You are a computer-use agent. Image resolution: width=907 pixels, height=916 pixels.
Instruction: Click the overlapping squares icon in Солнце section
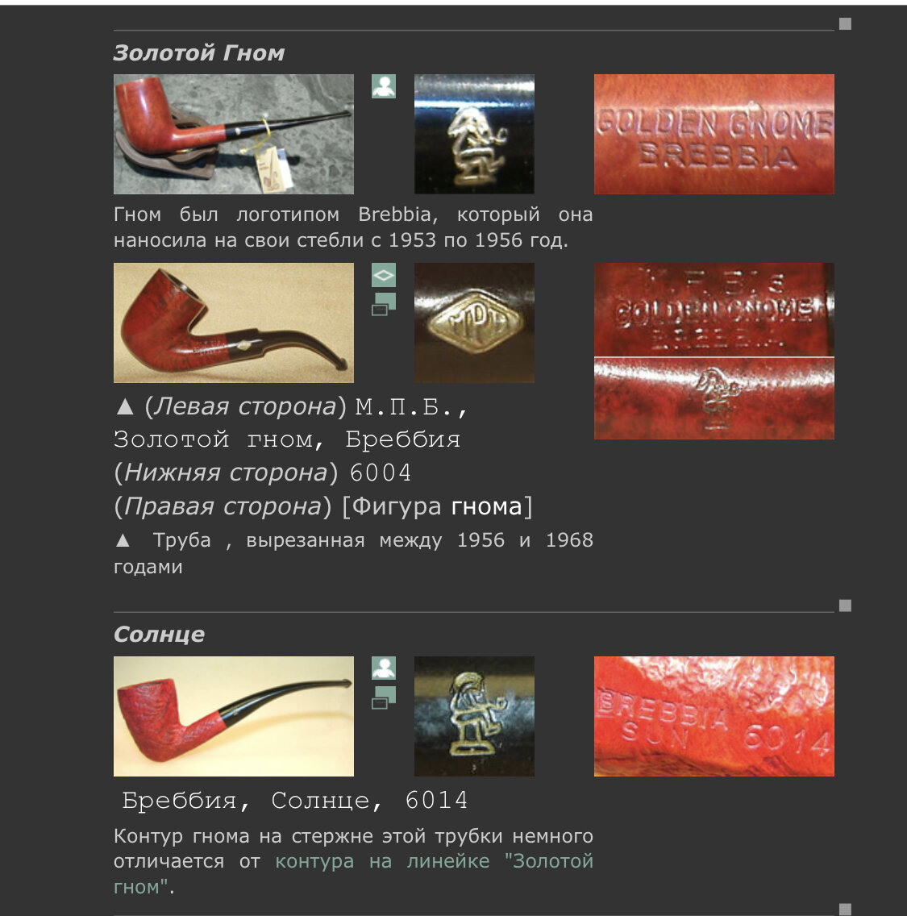click(384, 697)
